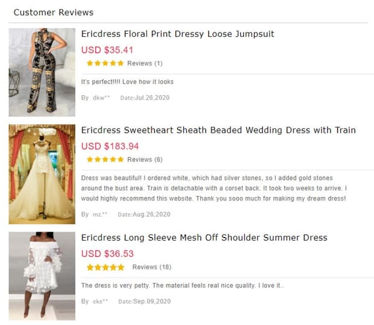Click the wedding dress five-star rating
This screenshot has width=374, height=325.
(x=105, y=160)
